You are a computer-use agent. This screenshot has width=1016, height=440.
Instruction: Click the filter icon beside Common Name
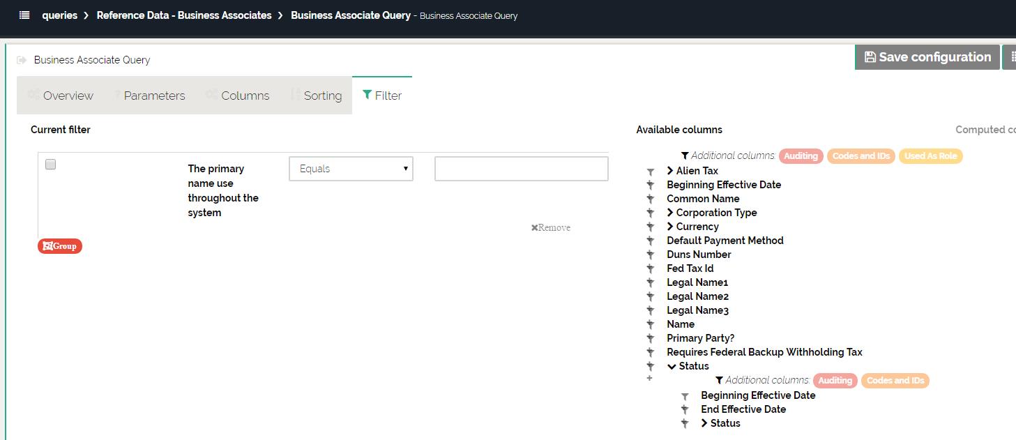point(650,199)
